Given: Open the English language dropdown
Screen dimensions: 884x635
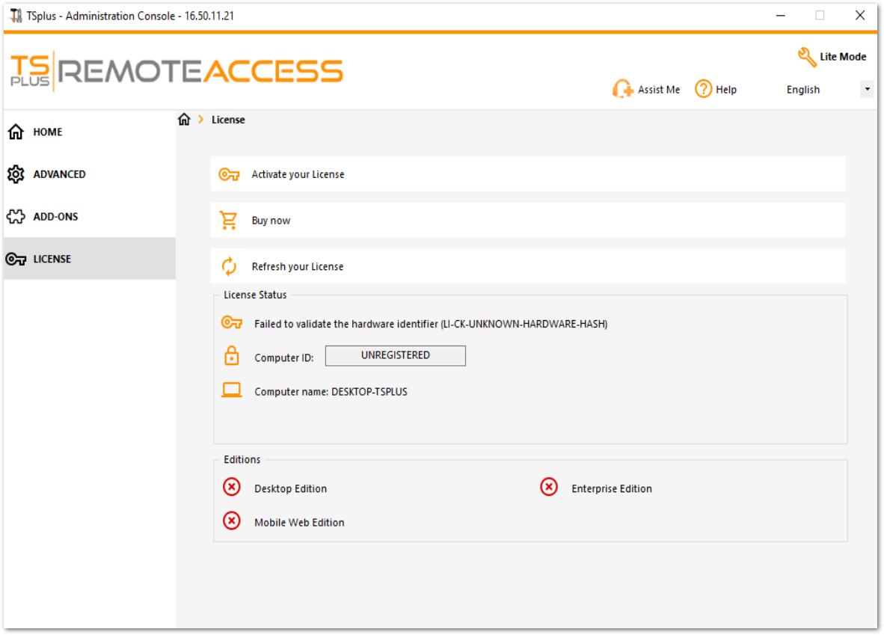Looking at the screenshot, I should point(868,88).
